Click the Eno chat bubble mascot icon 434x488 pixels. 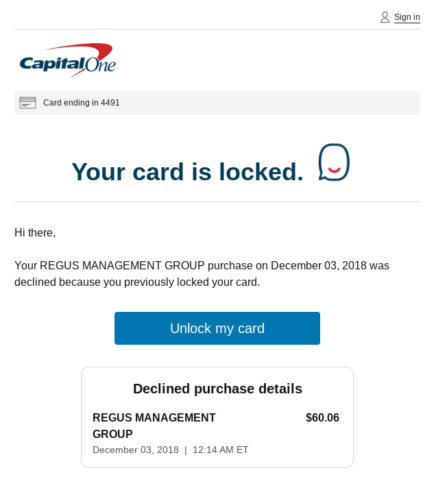[334, 162]
